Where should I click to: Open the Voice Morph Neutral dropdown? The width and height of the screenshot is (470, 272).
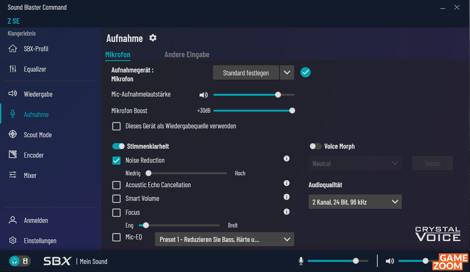(x=355, y=164)
